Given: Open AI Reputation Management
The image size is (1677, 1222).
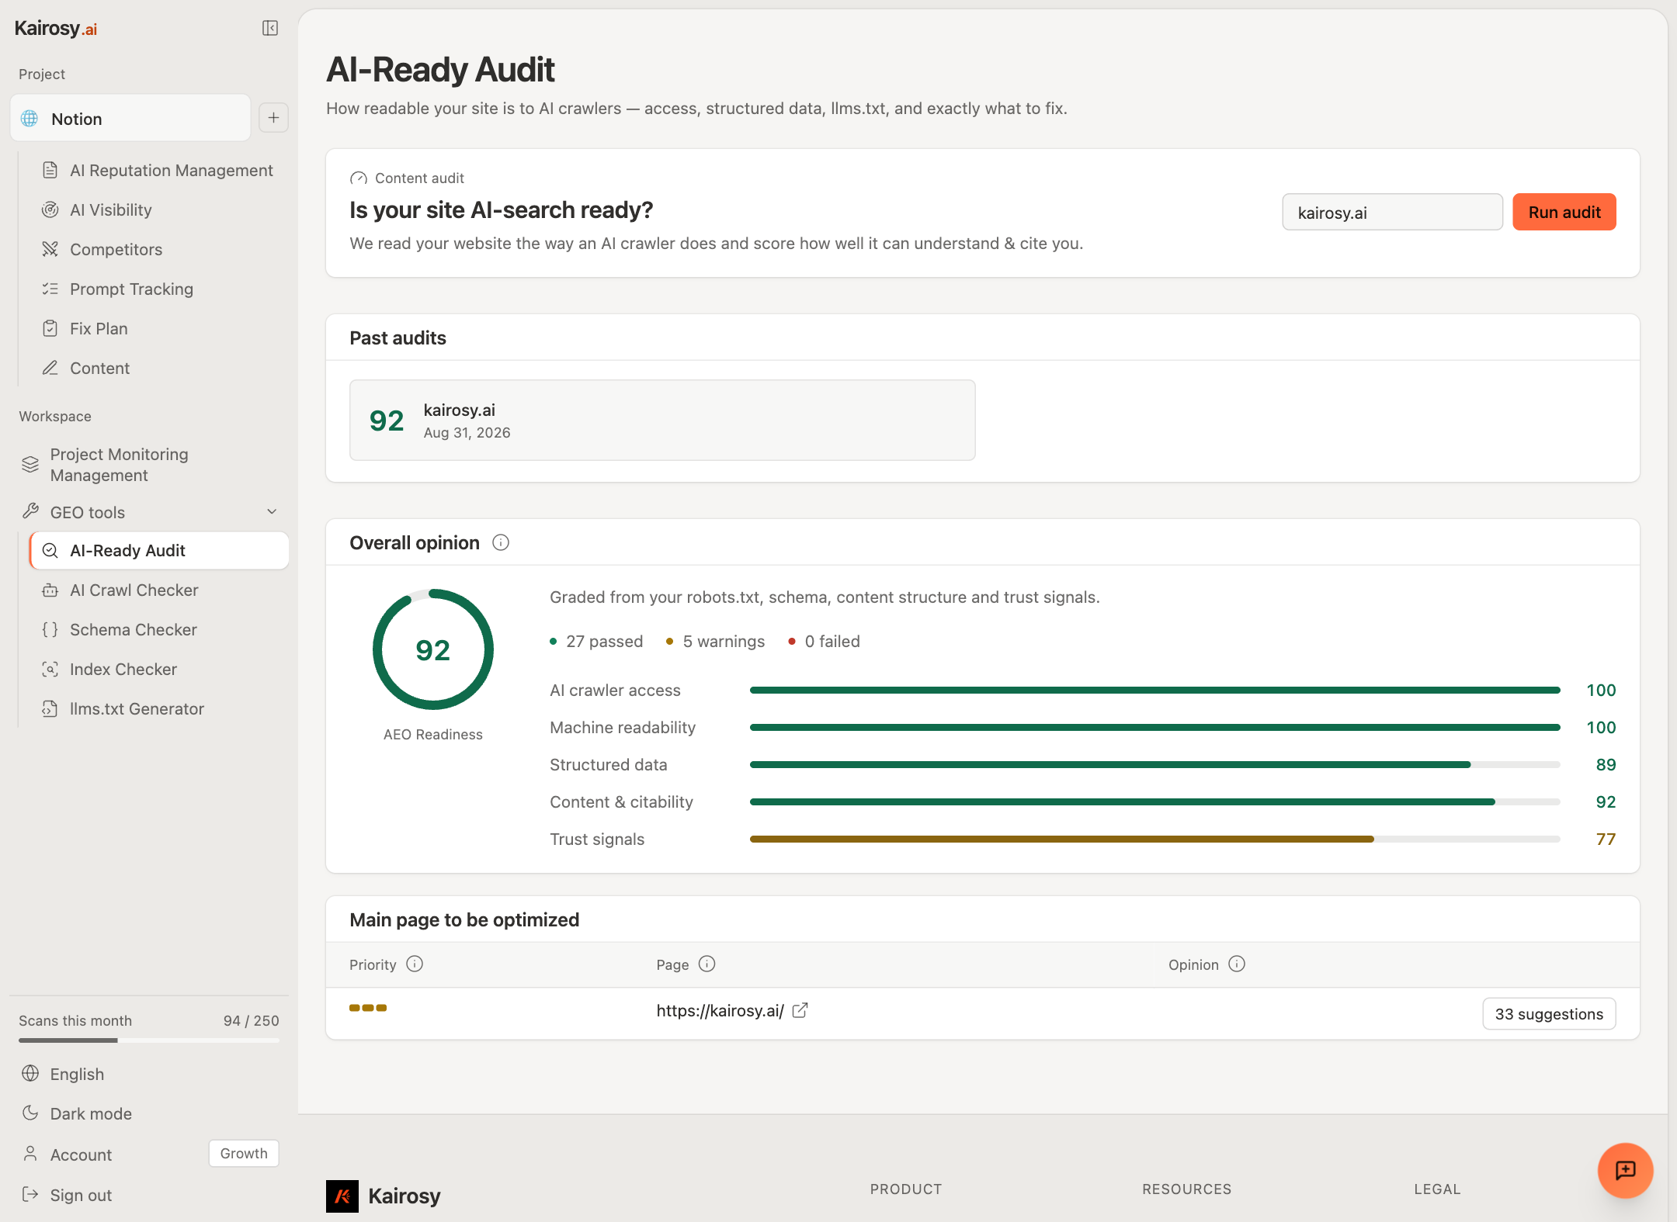Looking at the screenshot, I should click(x=158, y=170).
